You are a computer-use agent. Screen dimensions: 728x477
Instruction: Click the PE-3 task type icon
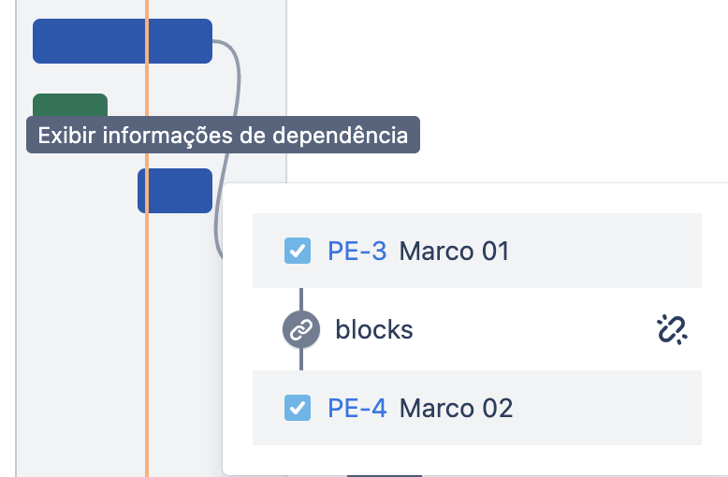(298, 251)
